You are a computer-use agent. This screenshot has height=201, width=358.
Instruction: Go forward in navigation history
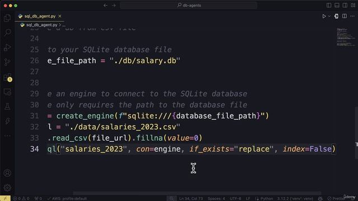coord(114,5)
